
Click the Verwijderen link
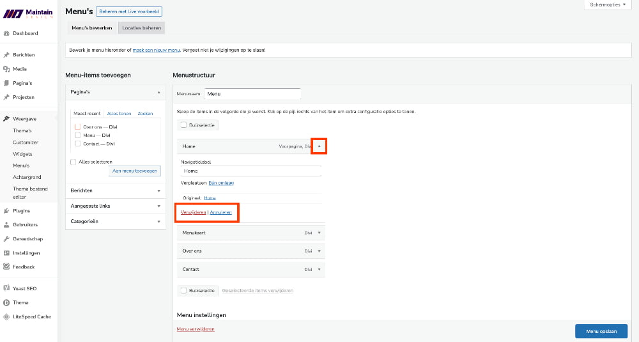click(193, 212)
